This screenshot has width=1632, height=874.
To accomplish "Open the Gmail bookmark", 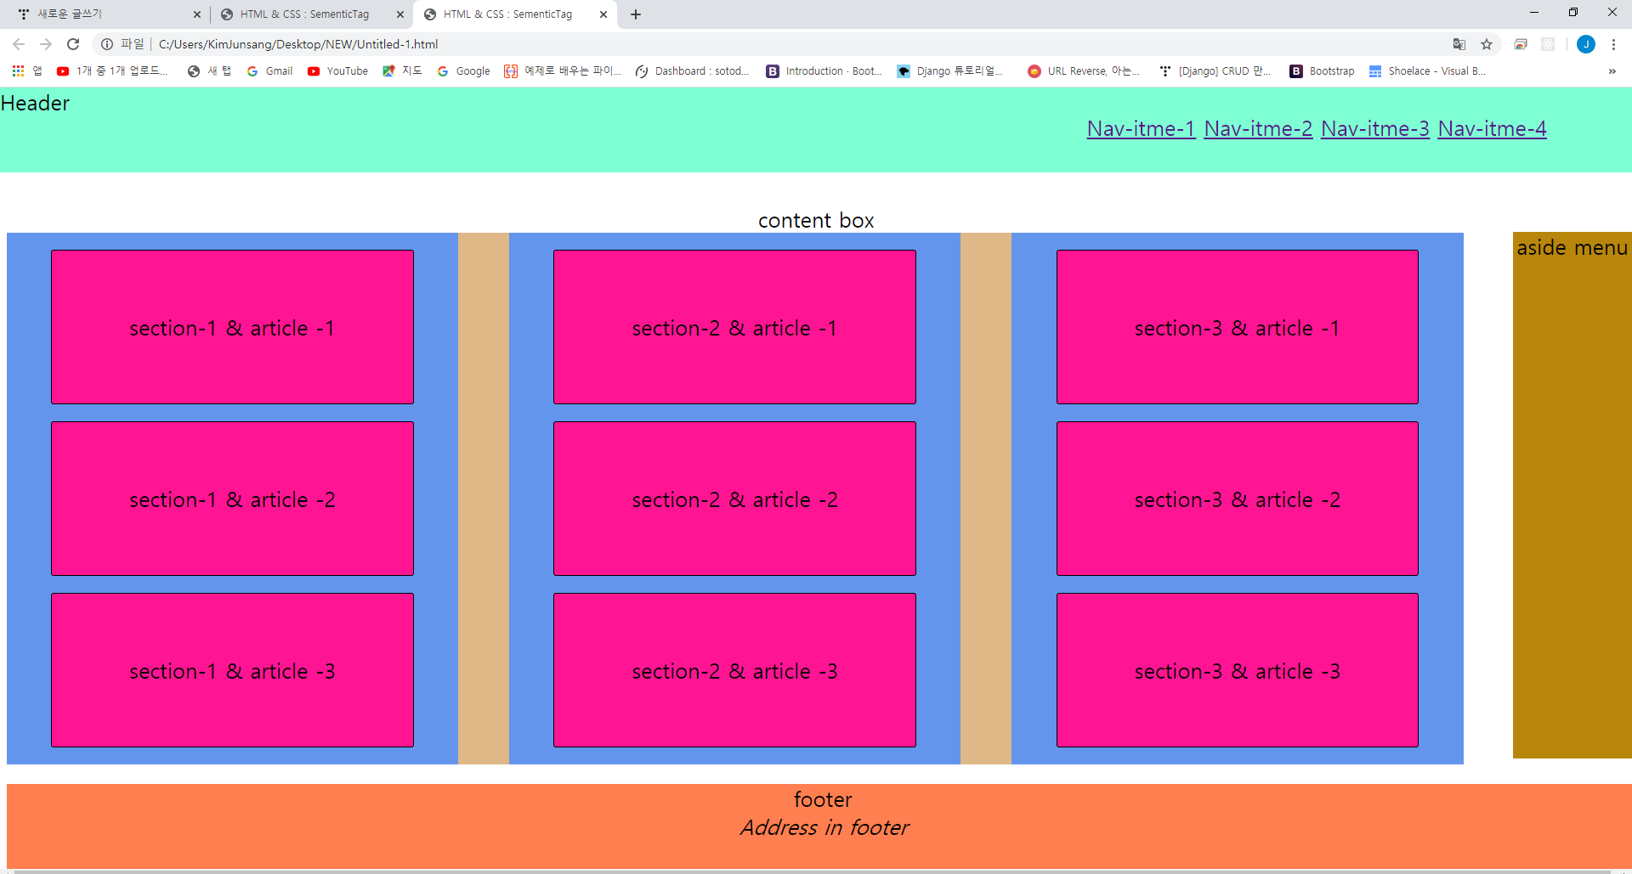I will coord(269,71).
